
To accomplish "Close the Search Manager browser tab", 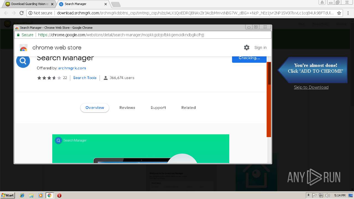I will 106,4.
